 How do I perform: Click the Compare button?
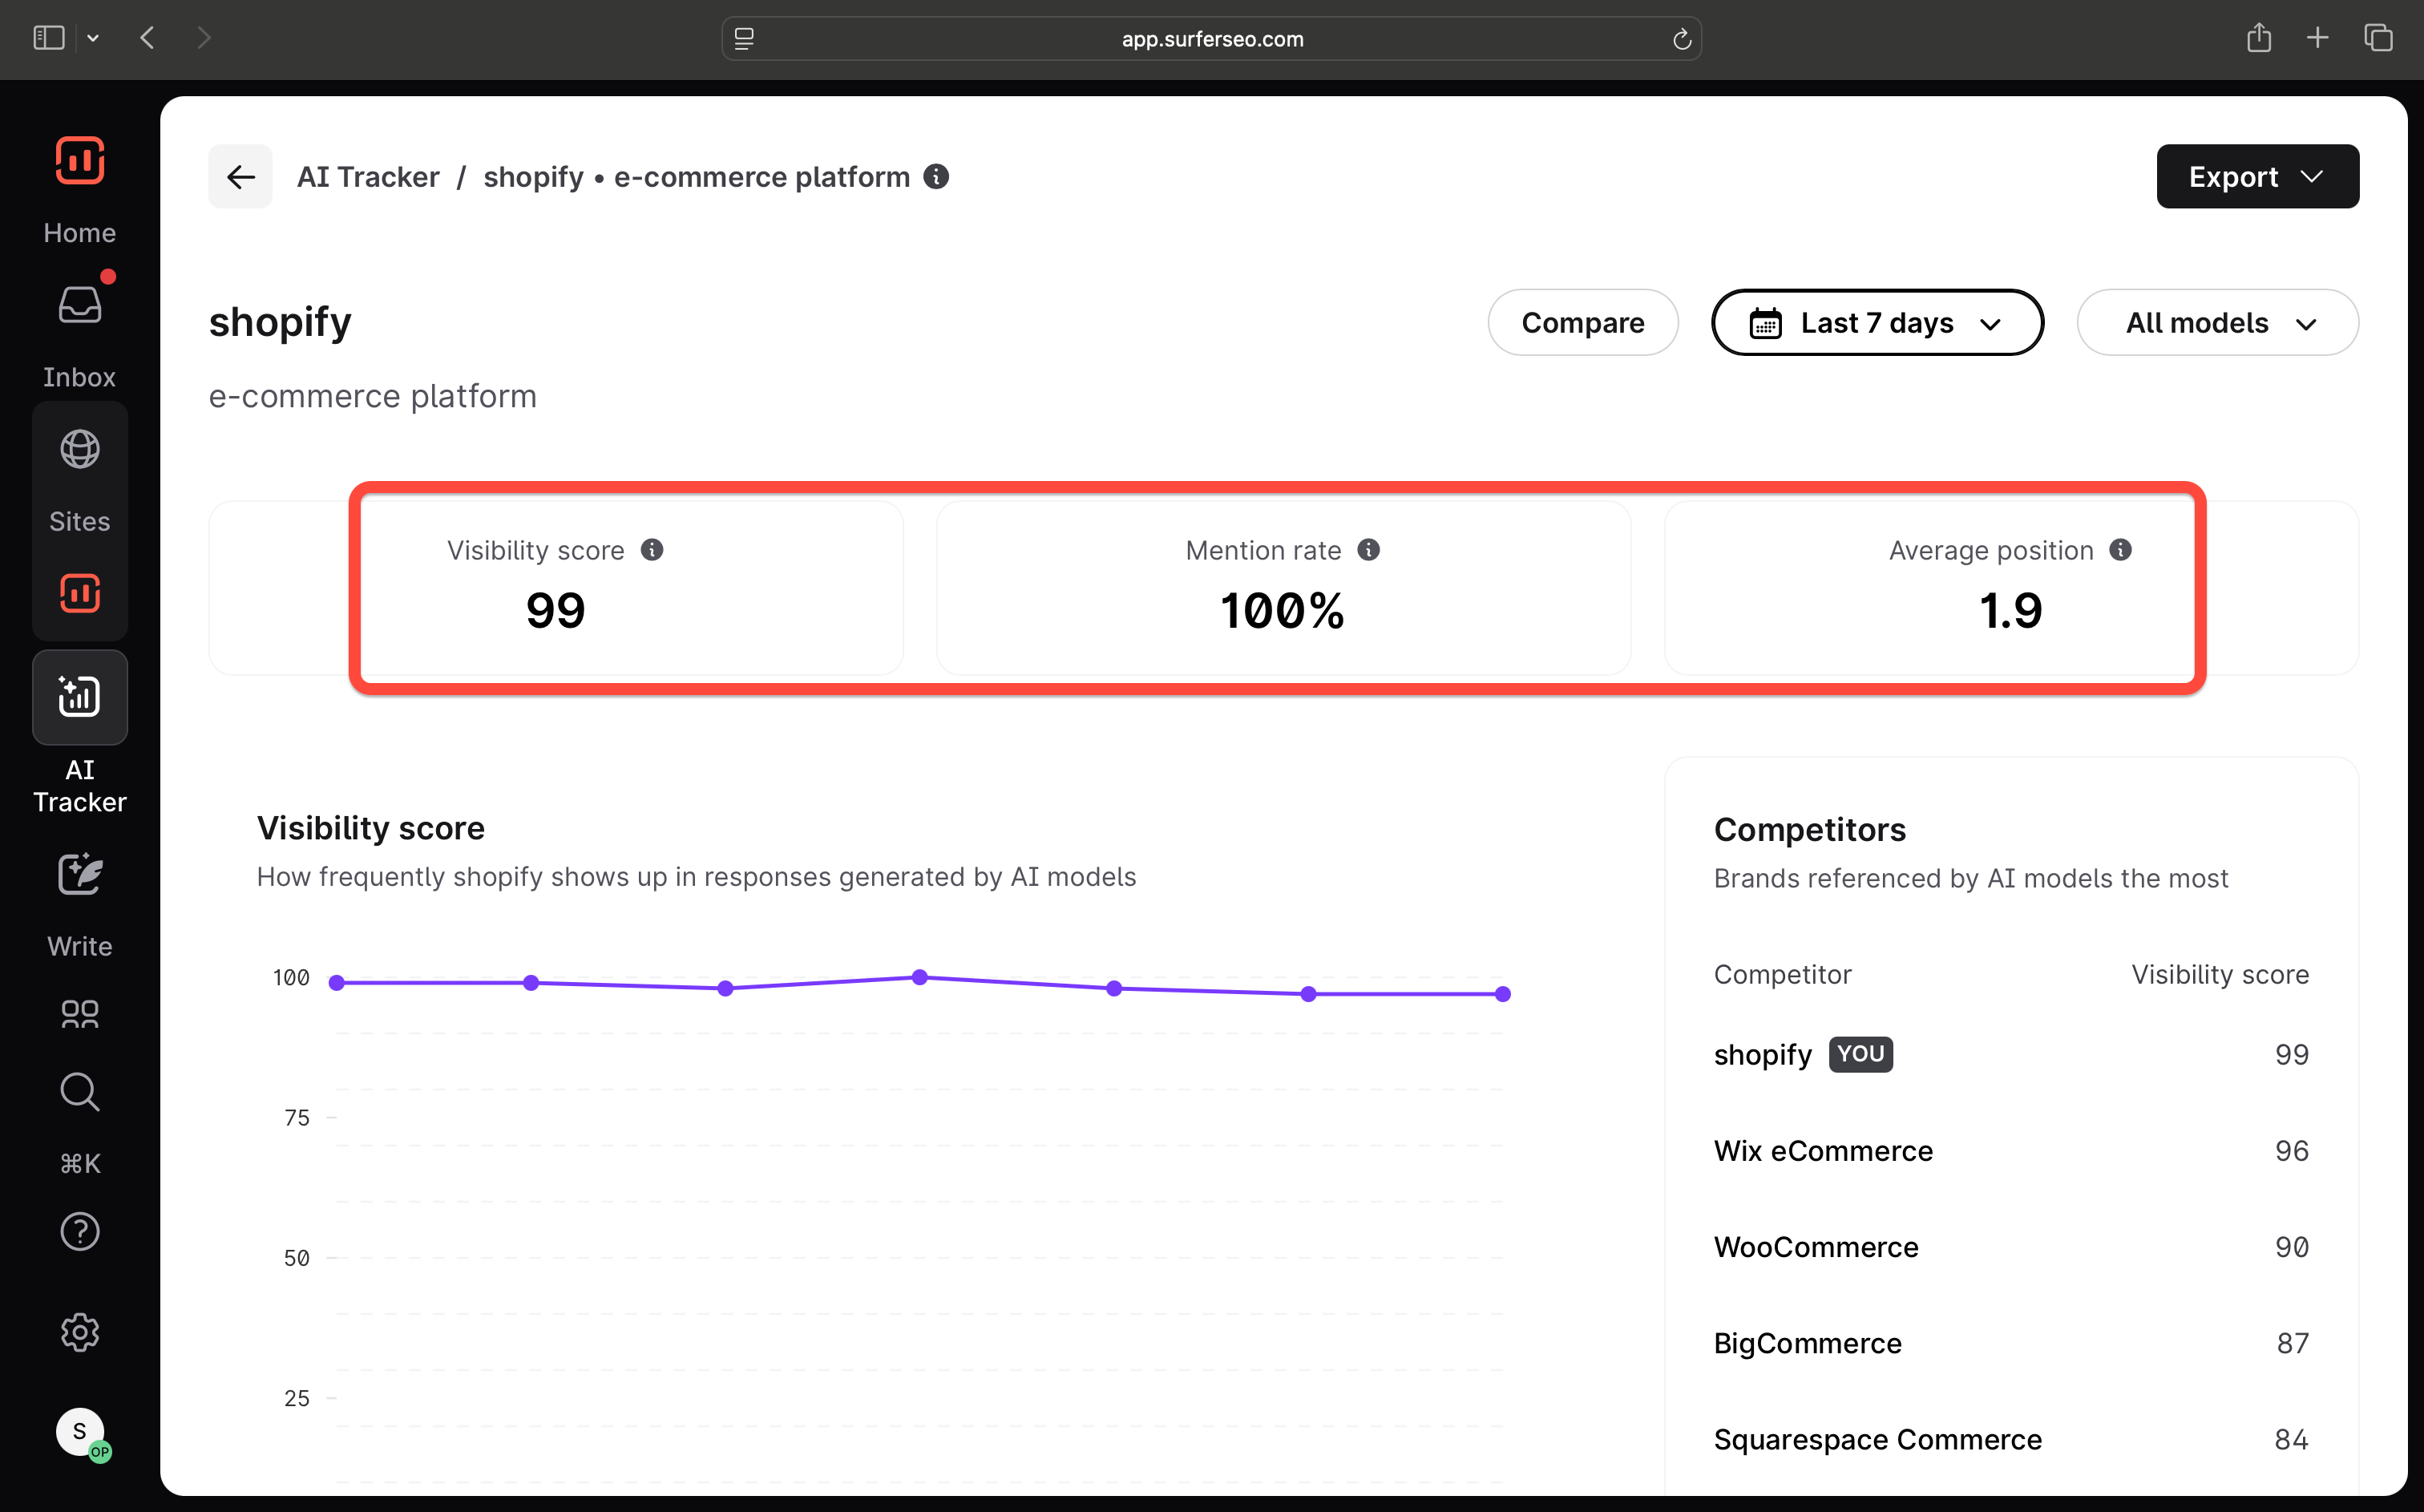1582,323
